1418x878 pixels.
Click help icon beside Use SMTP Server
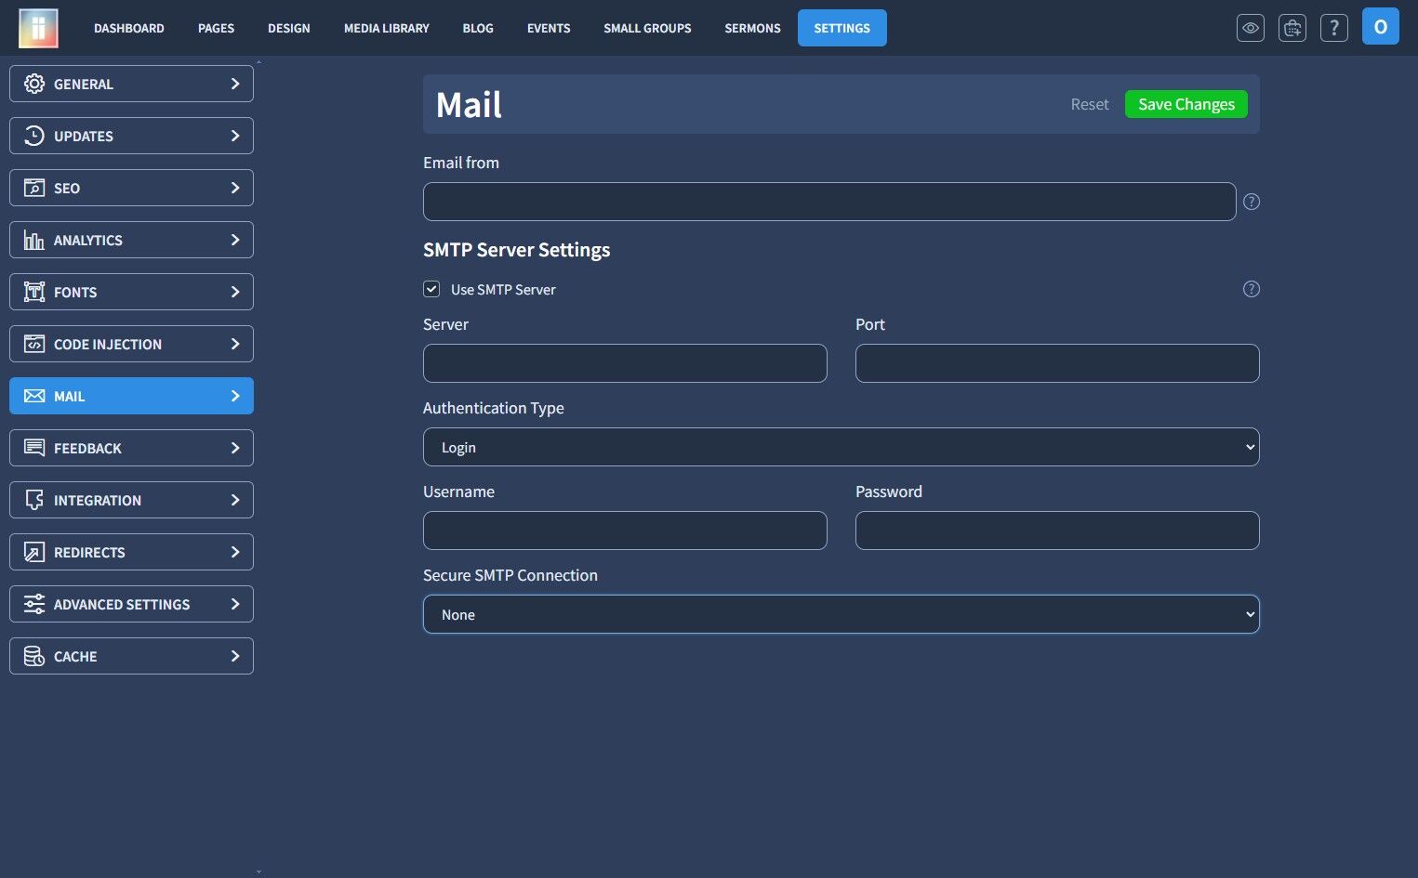click(1252, 289)
